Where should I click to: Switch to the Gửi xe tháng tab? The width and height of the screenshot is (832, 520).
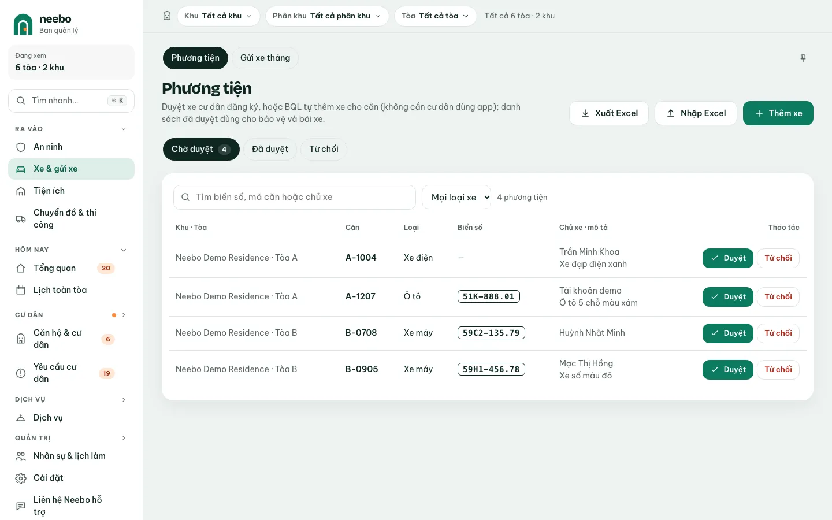(265, 58)
